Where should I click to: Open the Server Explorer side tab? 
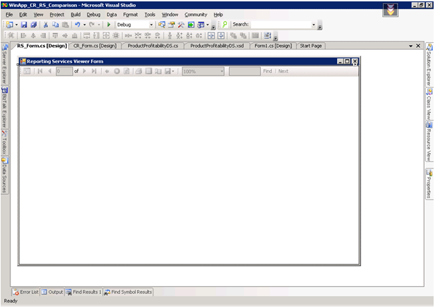point(4,64)
